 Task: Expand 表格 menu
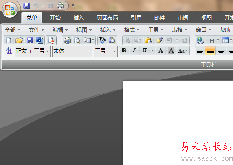(180, 30)
